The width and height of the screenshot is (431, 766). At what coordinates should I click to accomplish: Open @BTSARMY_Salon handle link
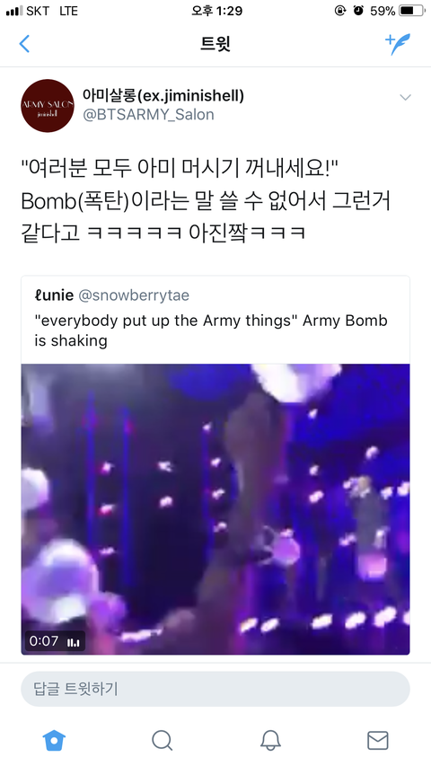(148, 115)
